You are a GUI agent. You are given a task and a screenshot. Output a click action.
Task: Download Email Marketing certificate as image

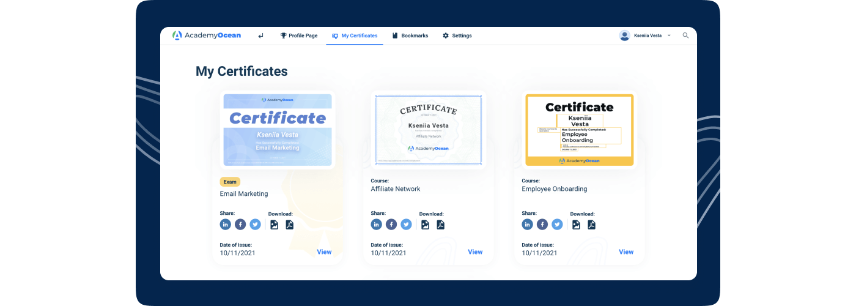point(275,225)
